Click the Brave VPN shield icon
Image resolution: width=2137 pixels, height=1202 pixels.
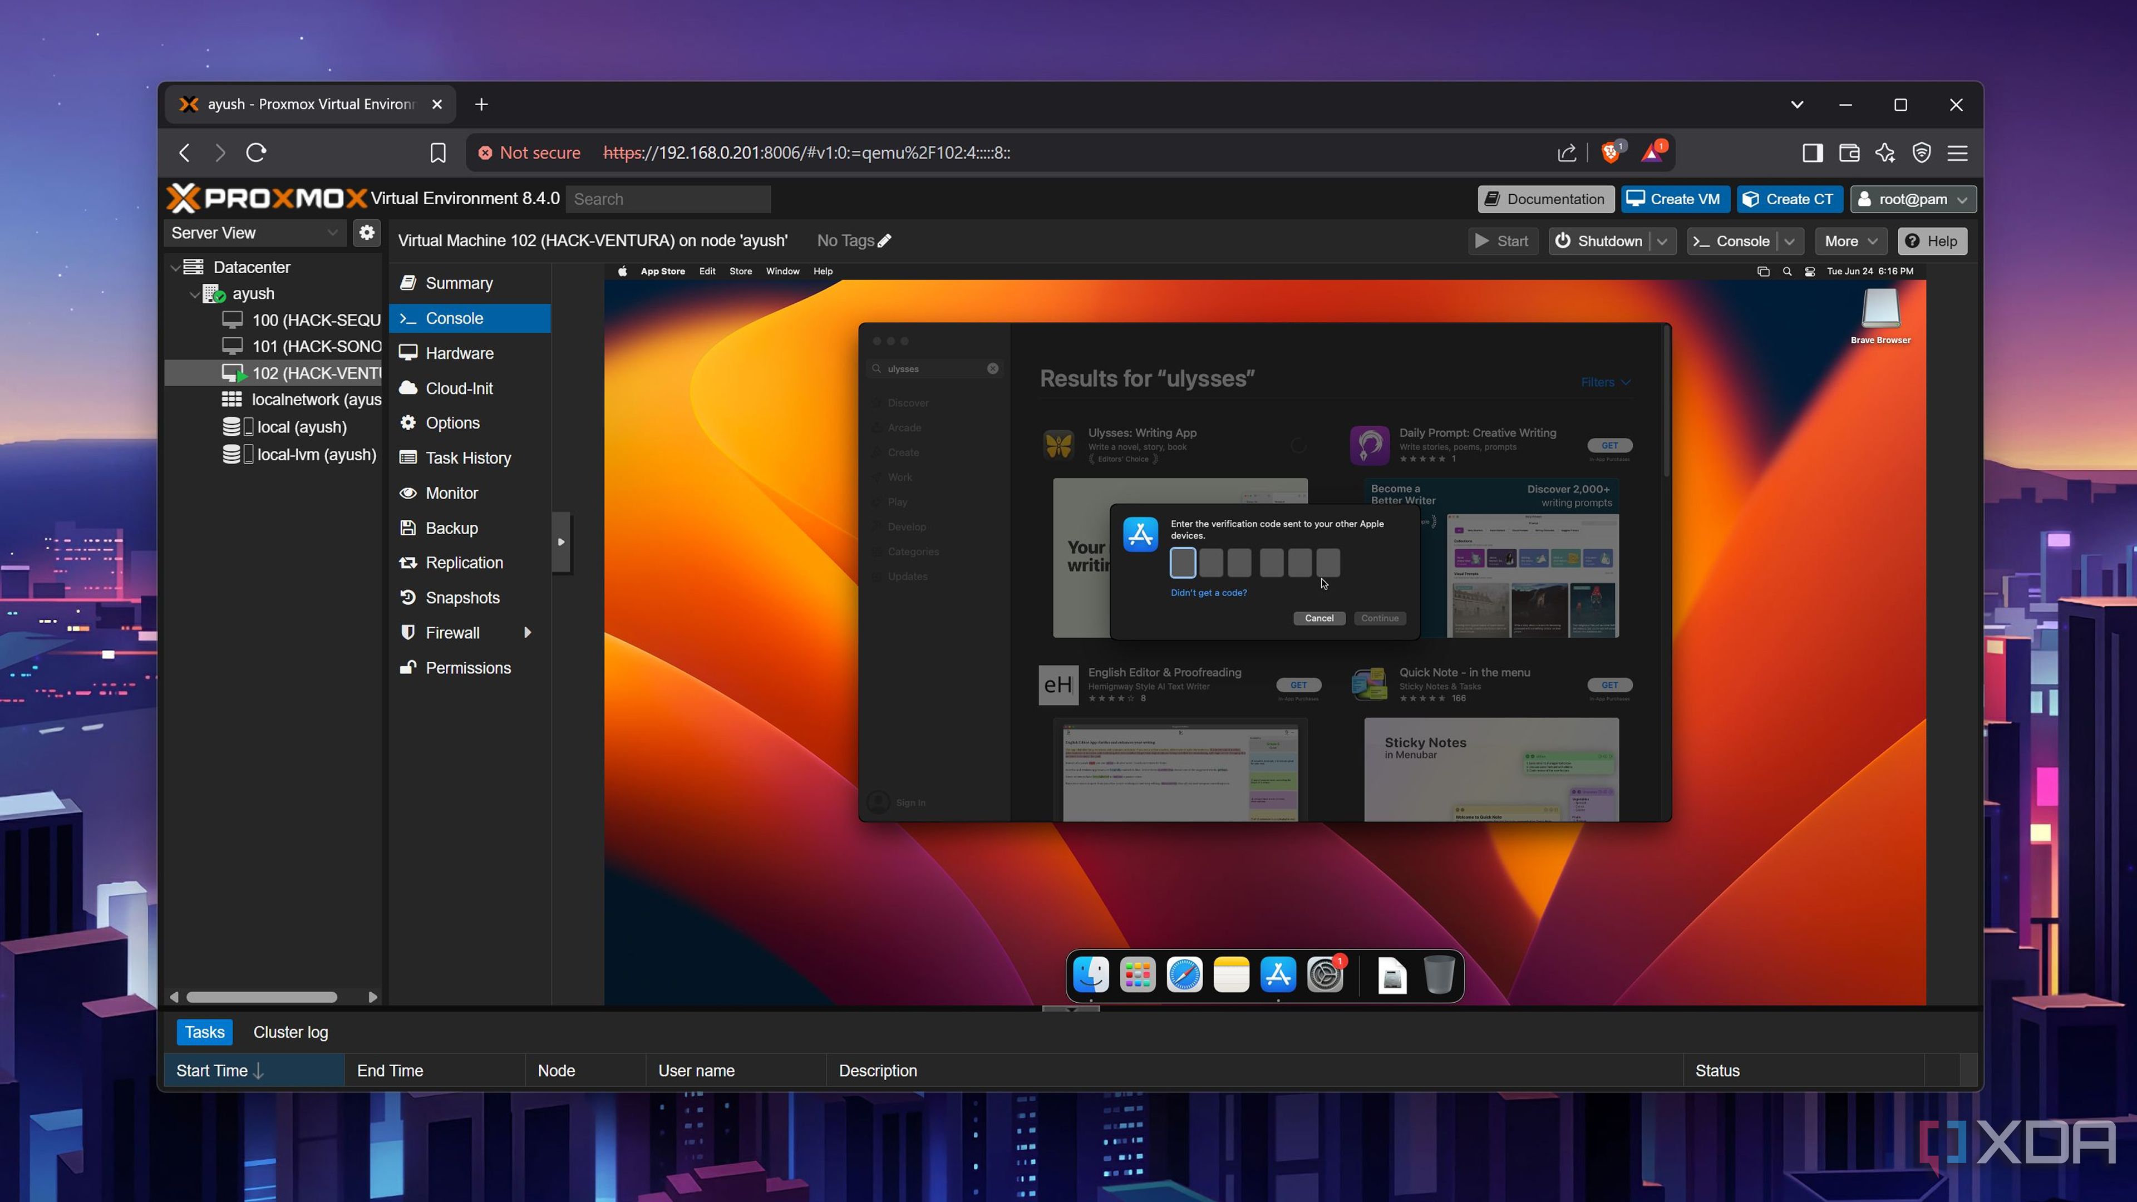1921,152
